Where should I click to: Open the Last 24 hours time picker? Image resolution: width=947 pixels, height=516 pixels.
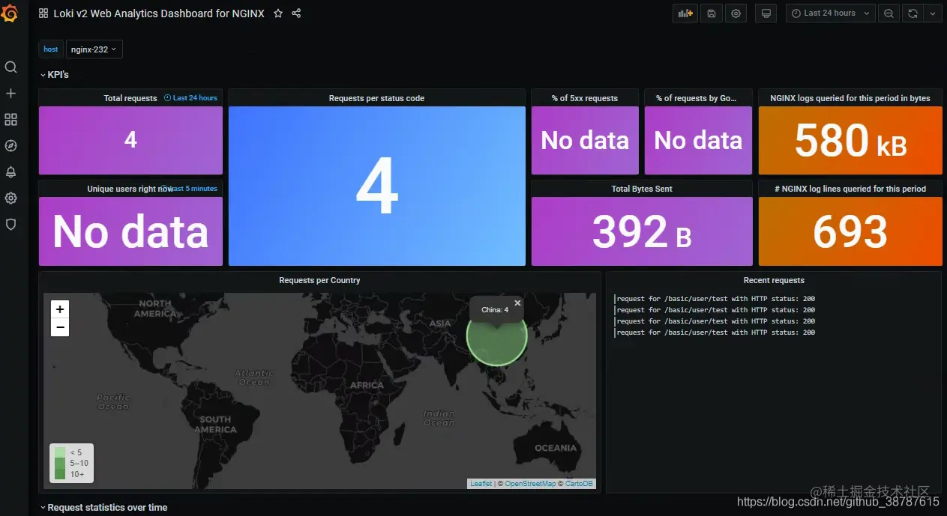coord(830,13)
